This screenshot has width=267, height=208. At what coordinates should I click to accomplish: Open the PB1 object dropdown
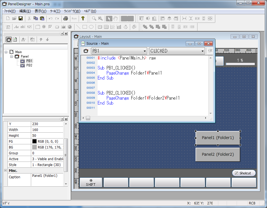click(x=145, y=51)
